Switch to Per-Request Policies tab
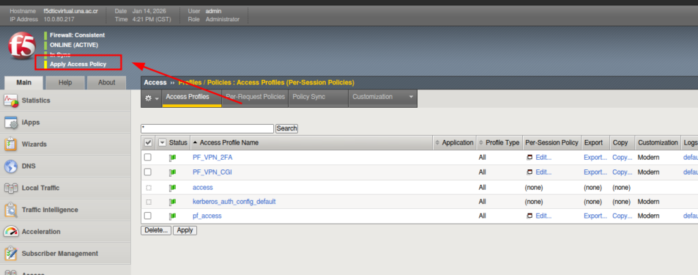This screenshot has height=275, width=698. click(255, 97)
